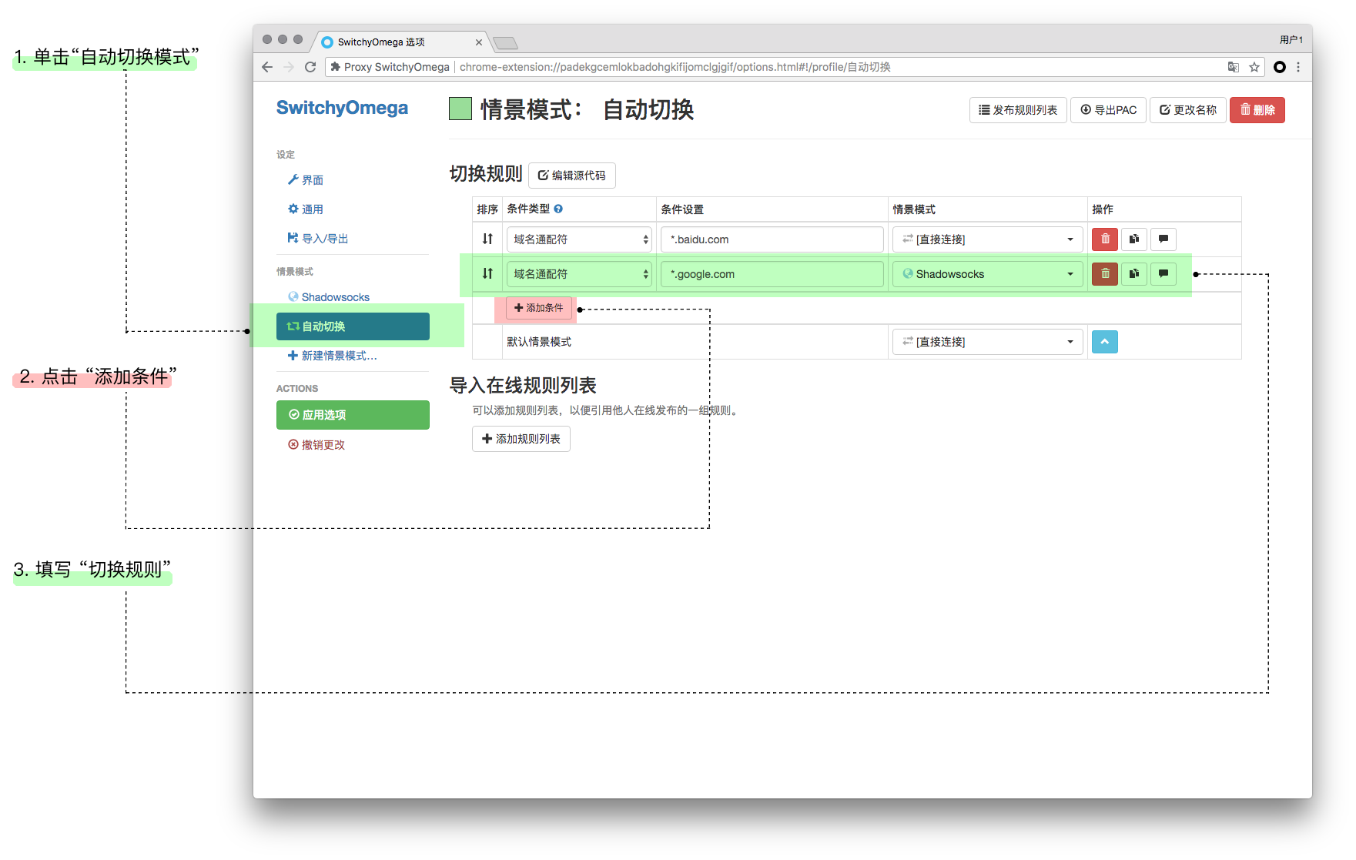Click the sort arrows icon on the *.google.com row
This screenshot has width=1356, height=860.
point(487,273)
